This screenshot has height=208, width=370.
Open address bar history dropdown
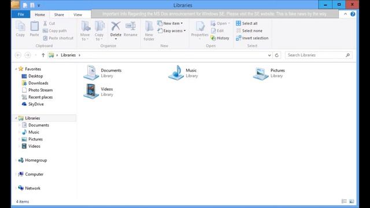click(269, 55)
